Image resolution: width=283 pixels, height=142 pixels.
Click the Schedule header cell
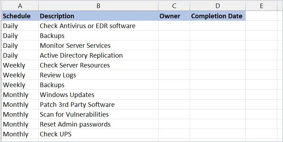pos(20,16)
